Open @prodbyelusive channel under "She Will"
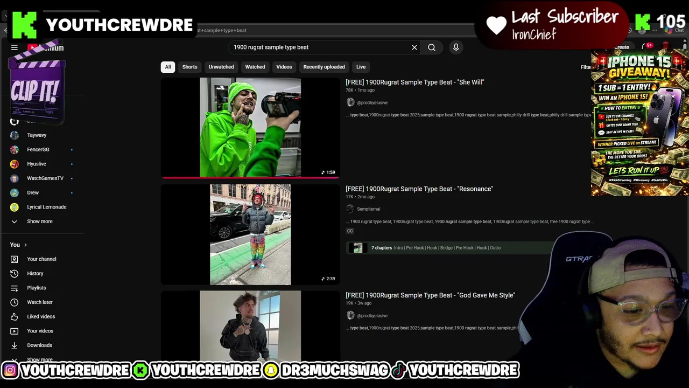 [372, 102]
